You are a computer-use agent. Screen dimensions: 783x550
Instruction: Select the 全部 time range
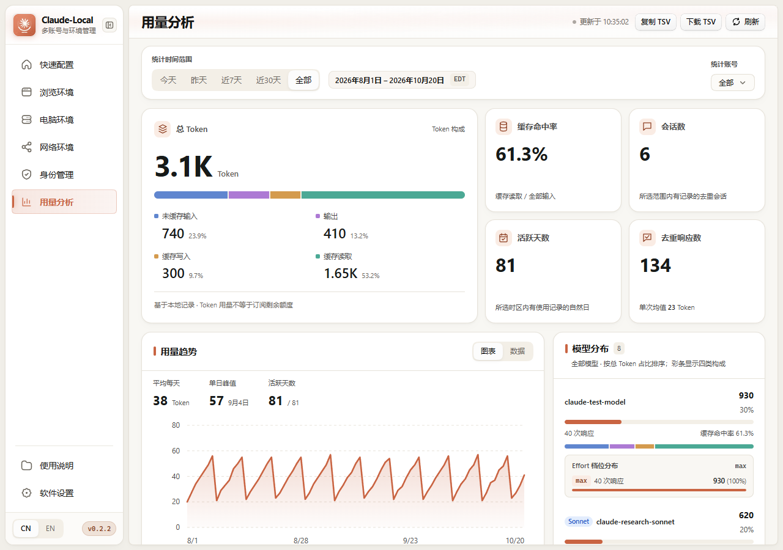(x=303, y=80)
